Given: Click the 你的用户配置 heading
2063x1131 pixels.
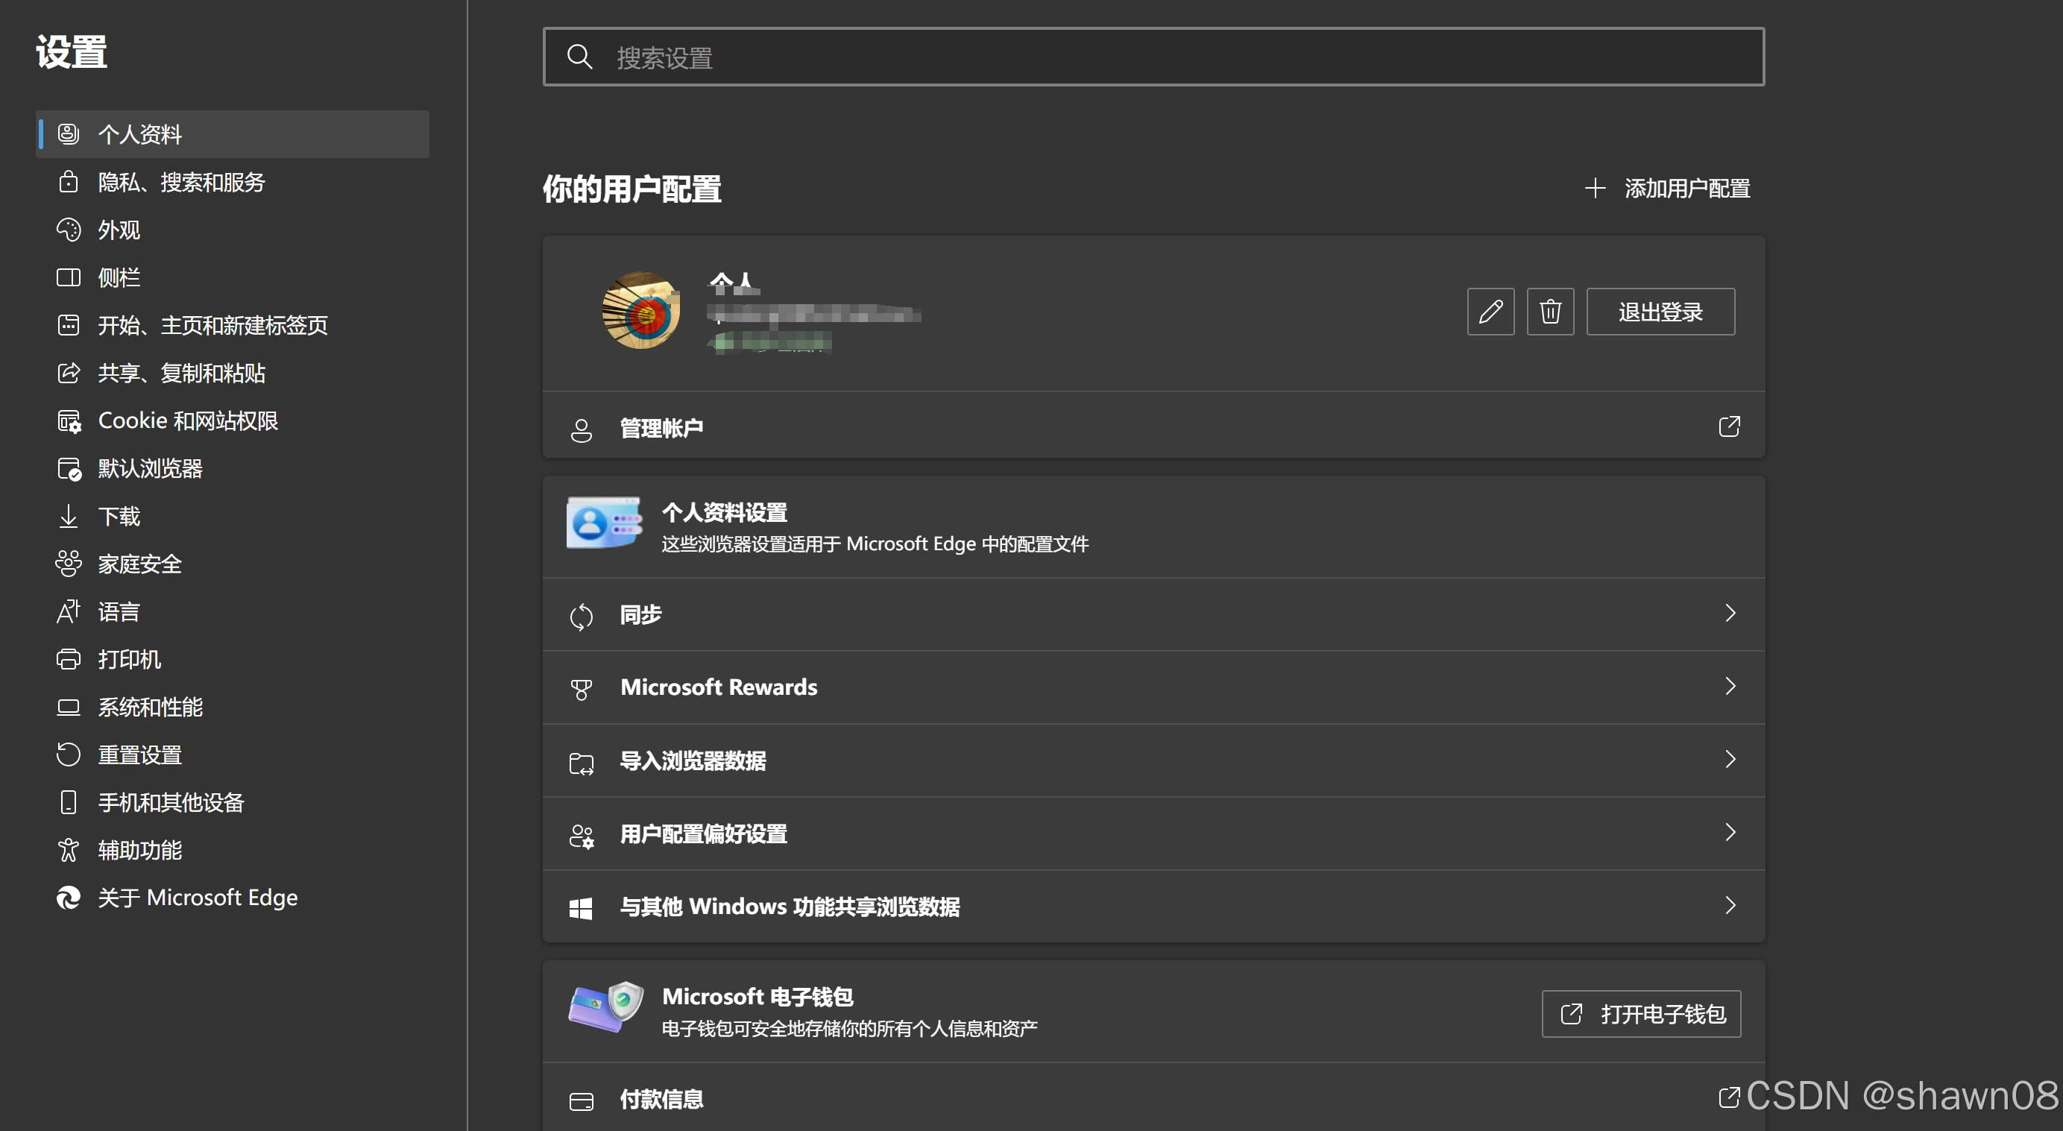Looking at the screenshot, I should click(632, 189).
